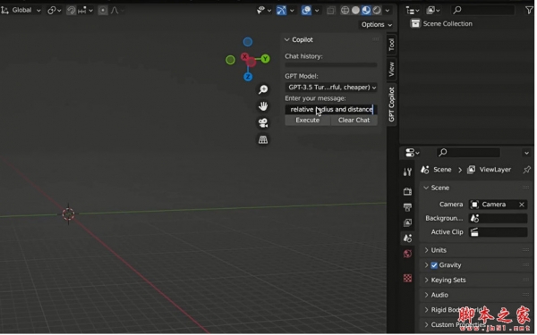Open the snapping options dropdown

(85, 10)
